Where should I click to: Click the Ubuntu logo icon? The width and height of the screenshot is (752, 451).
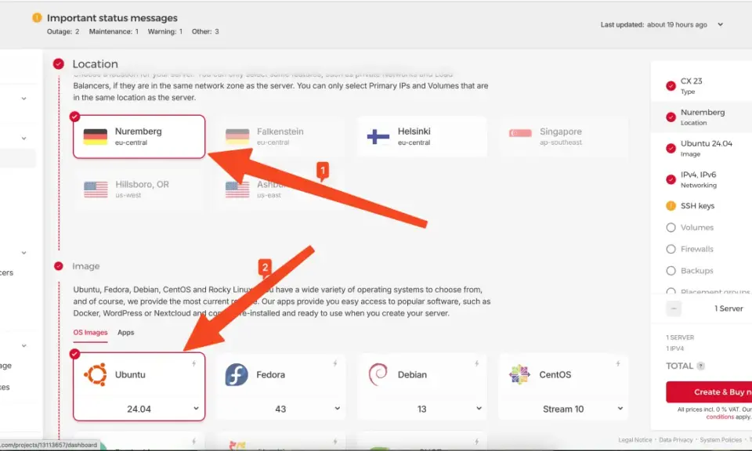point(96,374)
